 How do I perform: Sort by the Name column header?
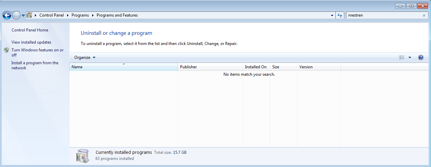pos(123,67)
